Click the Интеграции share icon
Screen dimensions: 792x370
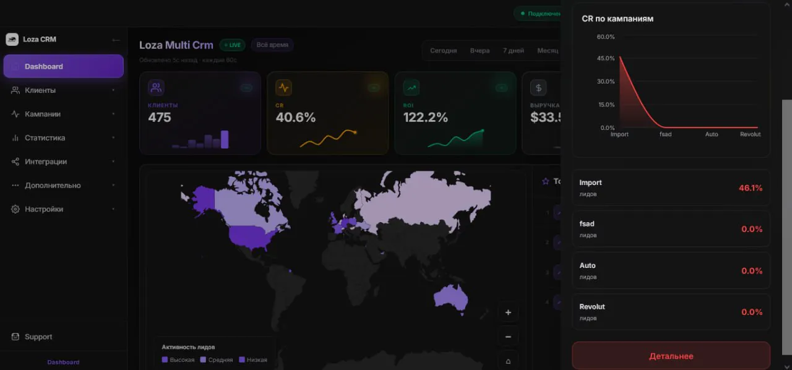pos(15,161)
